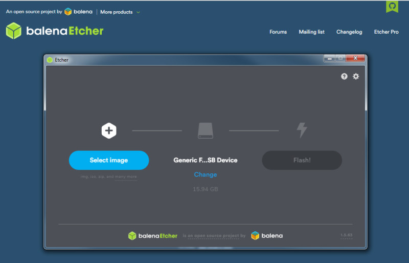Open Etcher help question mark icon
Screen dimensions: 409x263
[x=344, y=76]
